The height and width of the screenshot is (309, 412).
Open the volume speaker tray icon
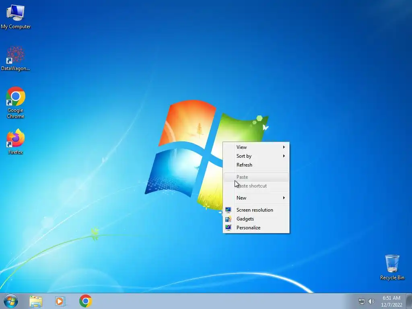click(x=371, y=301)
